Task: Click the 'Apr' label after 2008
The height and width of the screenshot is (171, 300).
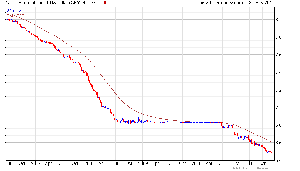Action: pos(102,164)
